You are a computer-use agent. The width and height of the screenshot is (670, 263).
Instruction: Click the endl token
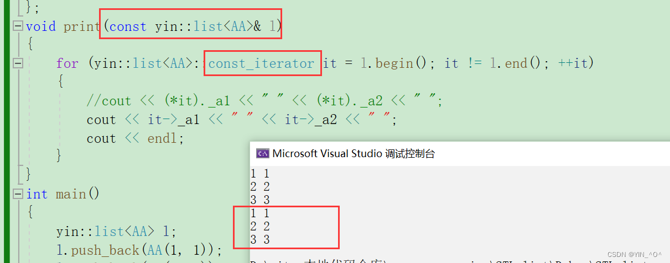pos(165,138)
